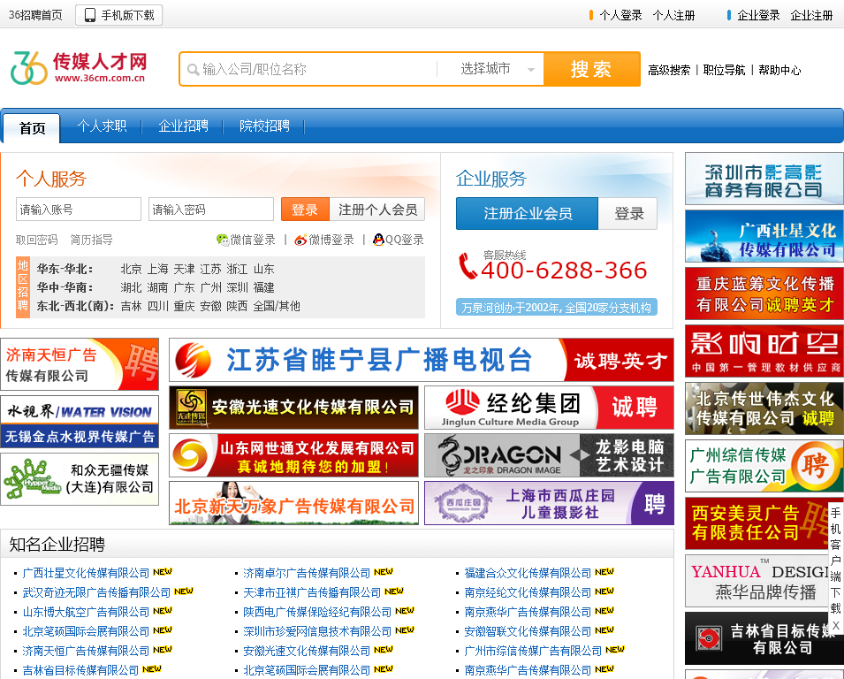The image size is (844, 679).
Task: Open the YANHUA DESIGN 燕华品牌传播 ad
Action: [764, 581]
